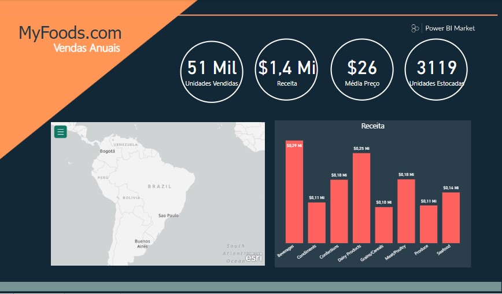
Task: Select the Seafood bar in the chart
Action: coord(451,218)
